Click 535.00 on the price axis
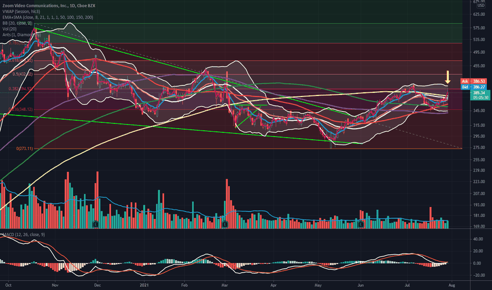Viewport: 492px width, 290px height. click(x=479, y=40)
